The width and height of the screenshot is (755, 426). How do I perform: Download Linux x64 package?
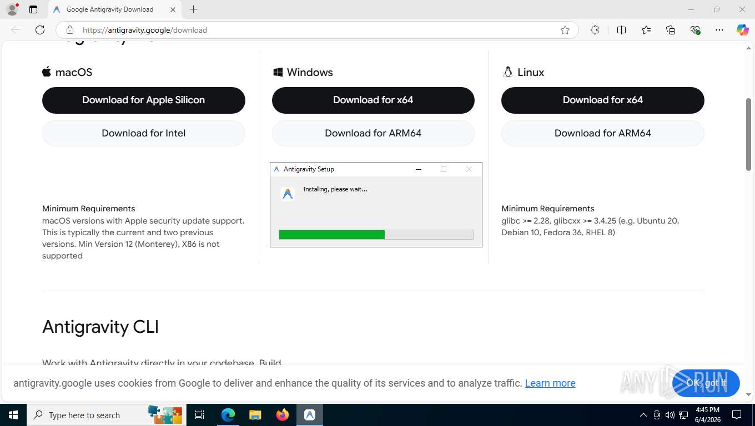point(603,100)
